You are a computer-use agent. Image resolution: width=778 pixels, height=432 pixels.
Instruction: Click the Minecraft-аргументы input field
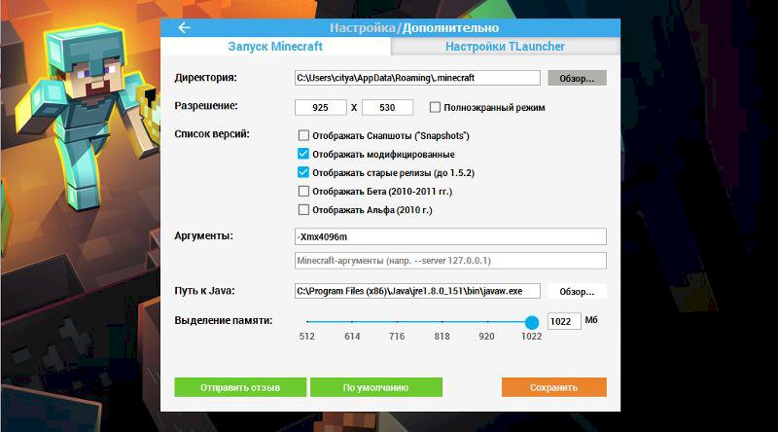click(x=450, y=261)
